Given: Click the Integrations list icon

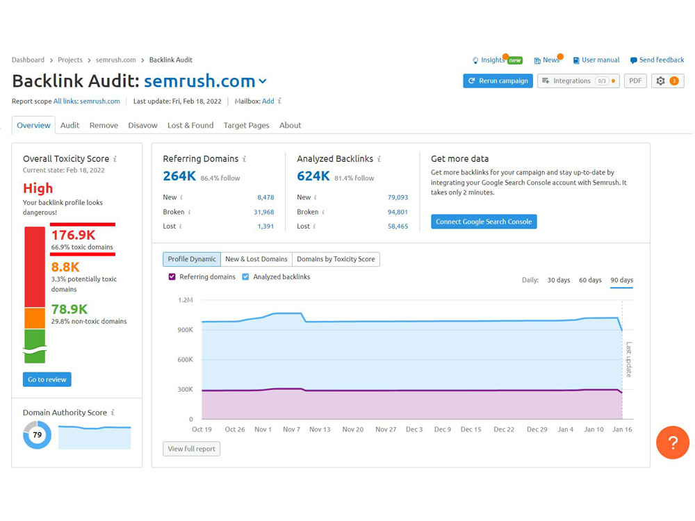Looking at the screenshot, I should [546, 81].
